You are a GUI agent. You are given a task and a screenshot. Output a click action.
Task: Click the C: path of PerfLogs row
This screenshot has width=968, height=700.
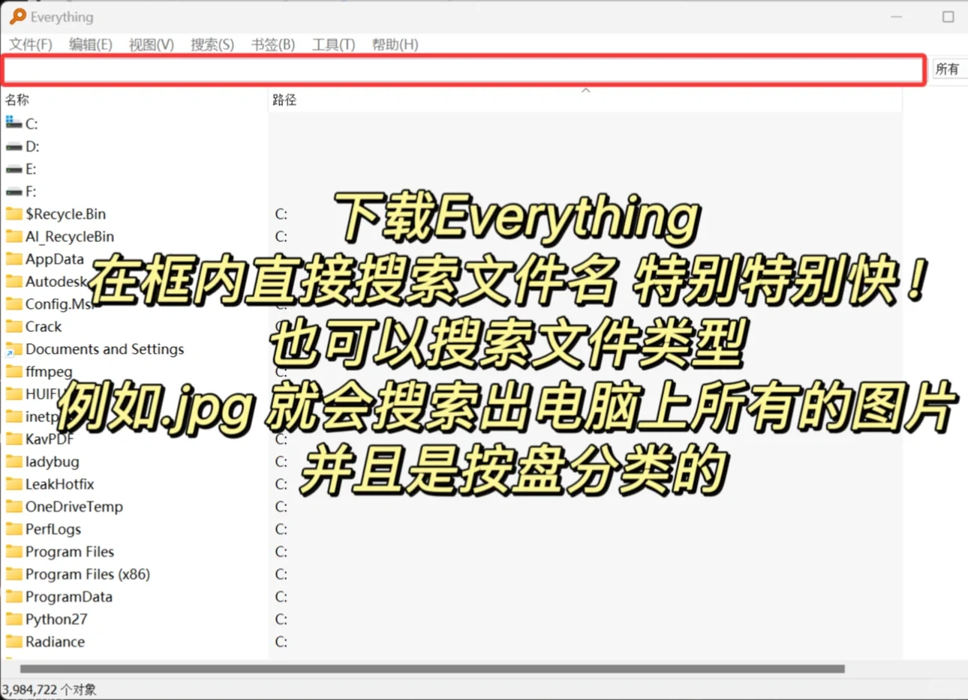281,529
